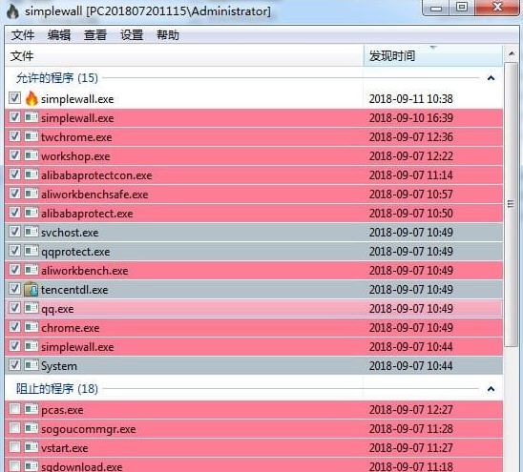Collapse the 阻止的程序 (18) group
Screen dimensions: 523x472
tap(491, 389)
